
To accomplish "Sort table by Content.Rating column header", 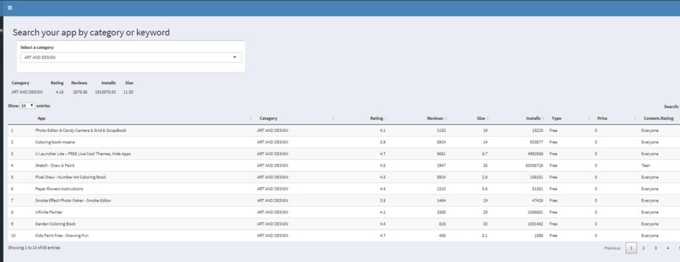I will tap(659, 118).
